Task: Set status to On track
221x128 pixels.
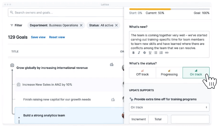Action: click(196, 73)
